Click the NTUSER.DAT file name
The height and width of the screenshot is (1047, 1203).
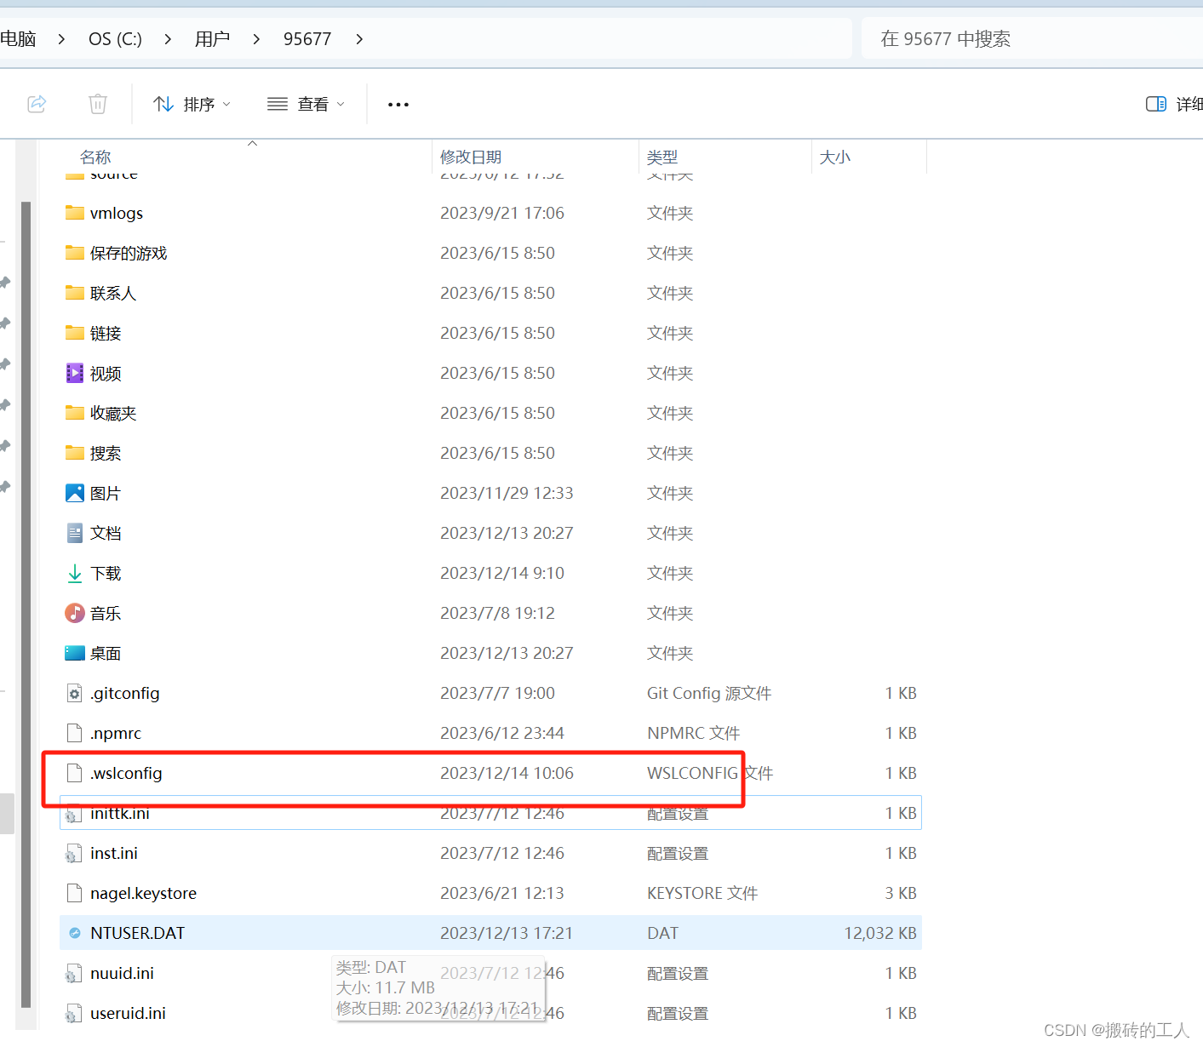click(x=138, y=933)
